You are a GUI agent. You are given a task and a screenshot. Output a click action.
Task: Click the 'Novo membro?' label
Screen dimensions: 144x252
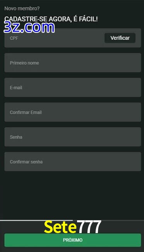(x=22, y=9)
